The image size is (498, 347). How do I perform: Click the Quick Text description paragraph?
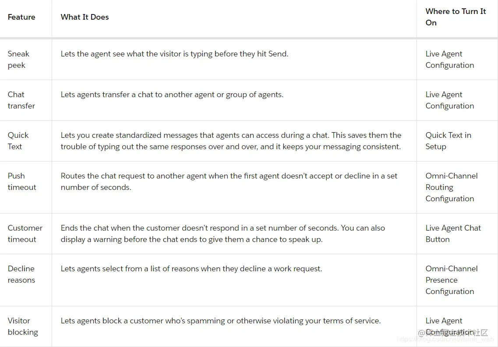point(231,141)
